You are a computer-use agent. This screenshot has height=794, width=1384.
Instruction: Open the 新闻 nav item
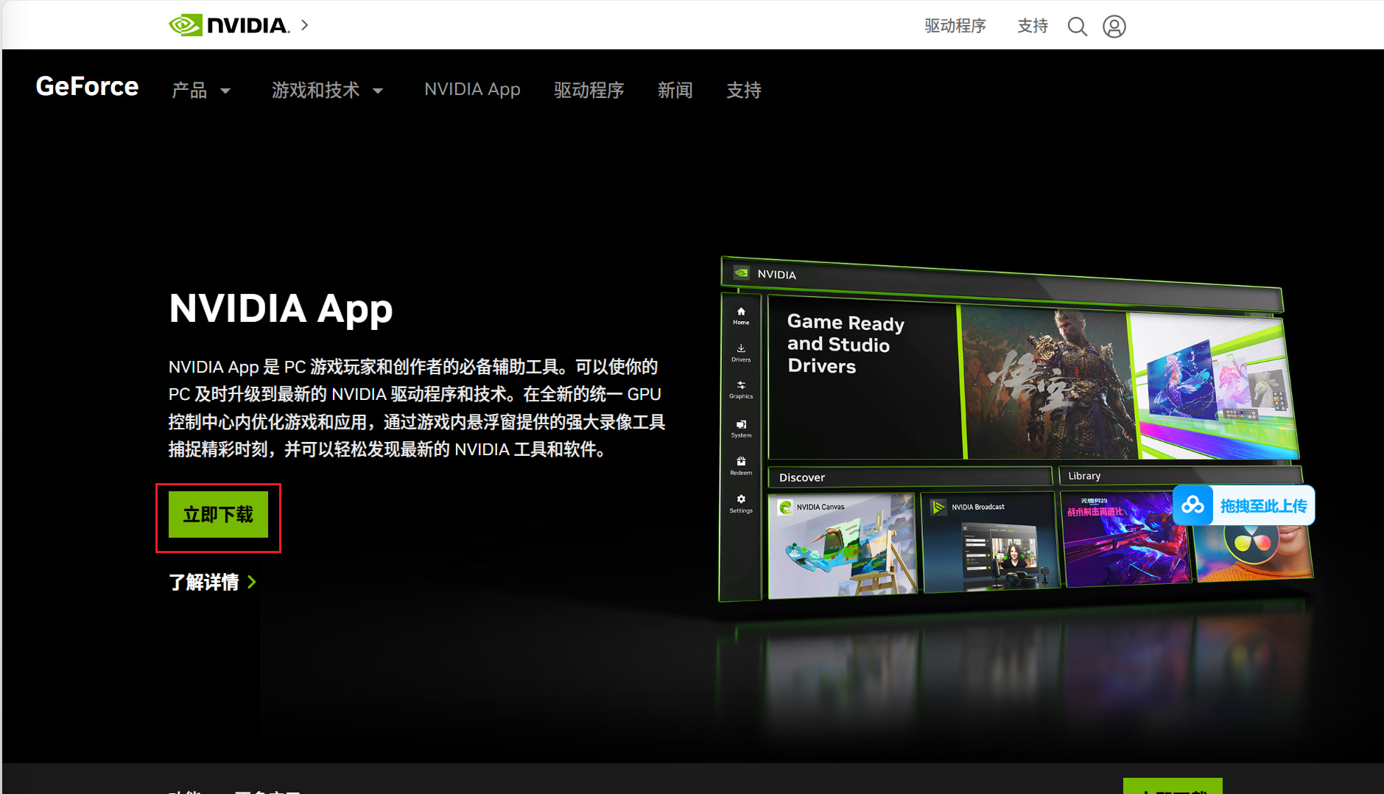coord(675,91)
